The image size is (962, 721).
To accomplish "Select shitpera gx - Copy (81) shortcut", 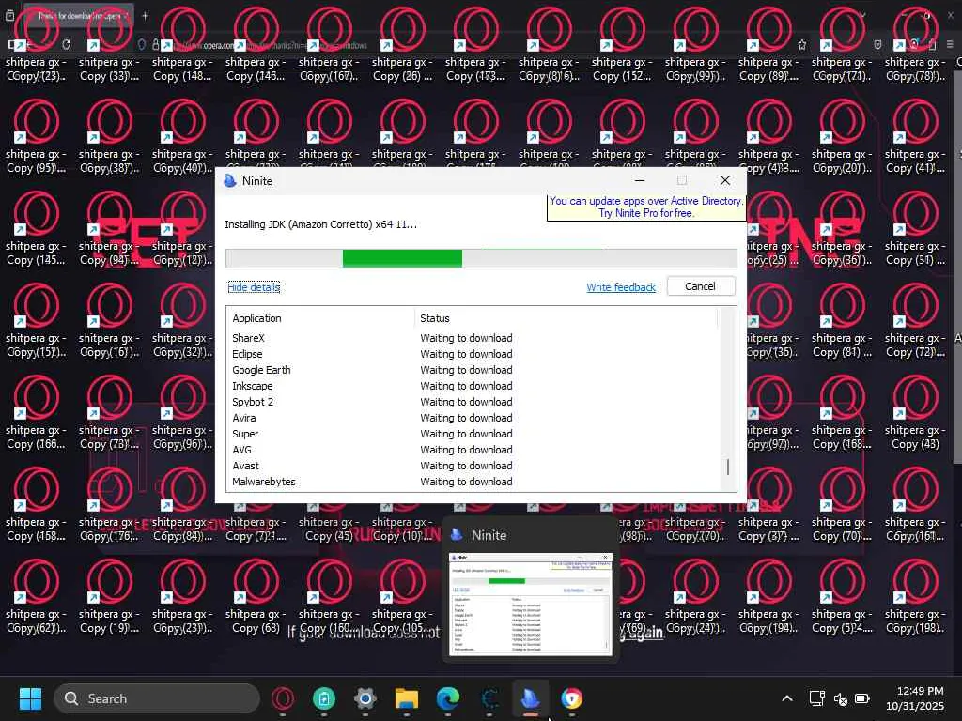I will point(842,320).
